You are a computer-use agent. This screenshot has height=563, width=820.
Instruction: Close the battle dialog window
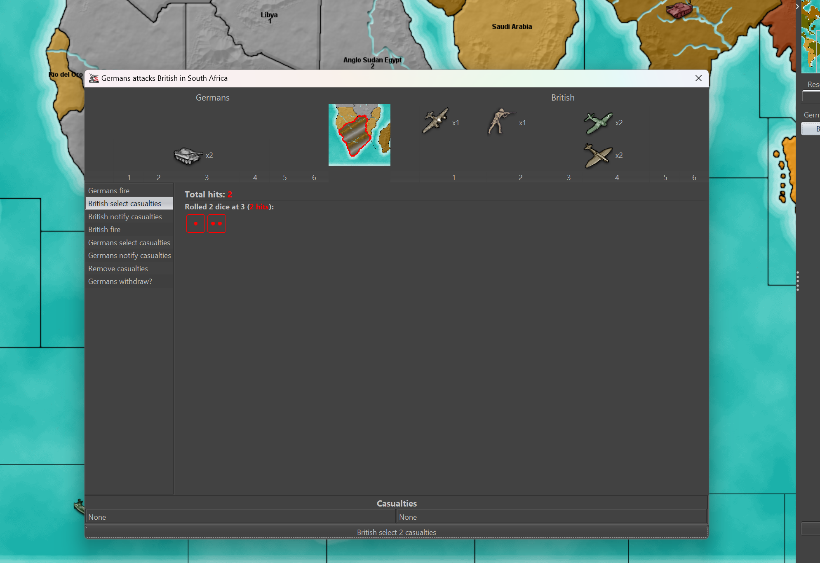click(x=698, y=78)
